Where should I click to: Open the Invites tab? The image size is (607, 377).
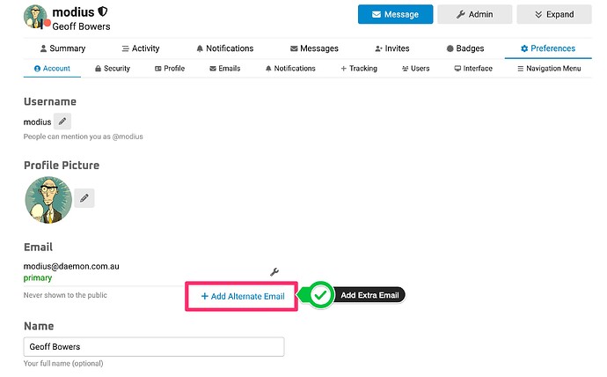tap(391, 48)
